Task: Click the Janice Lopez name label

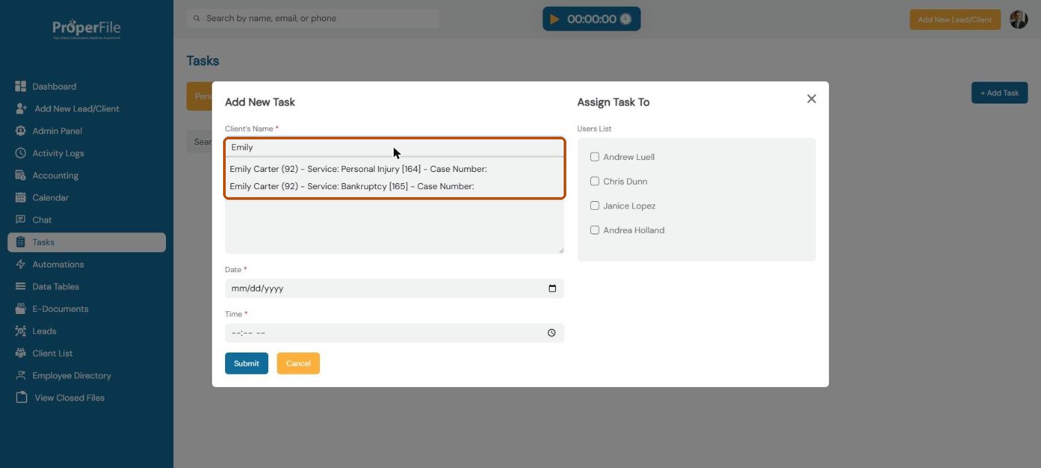Action: (629, 206)
